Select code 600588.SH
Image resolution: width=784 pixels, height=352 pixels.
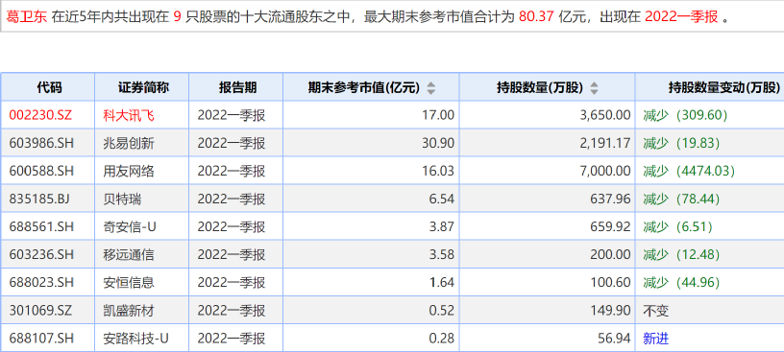point(41,172)
